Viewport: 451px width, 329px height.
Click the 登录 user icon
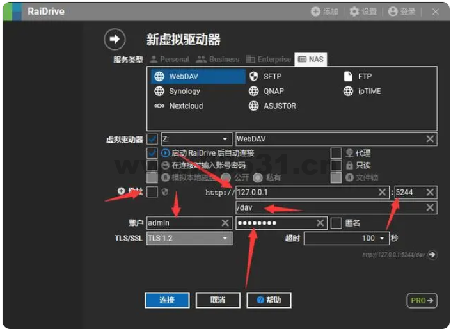393,12
